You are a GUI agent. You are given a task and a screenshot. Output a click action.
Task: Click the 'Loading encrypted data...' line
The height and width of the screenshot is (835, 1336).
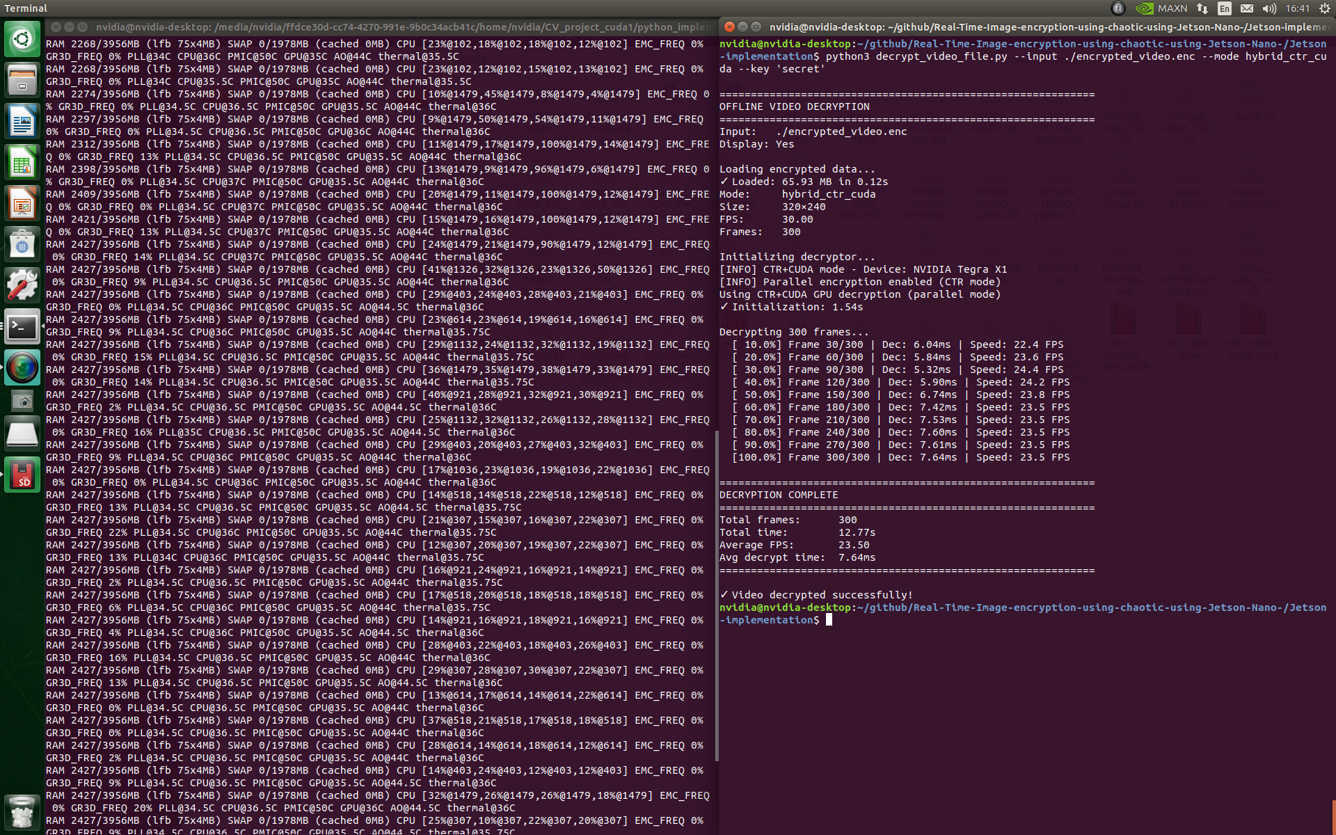pos(797,169)
